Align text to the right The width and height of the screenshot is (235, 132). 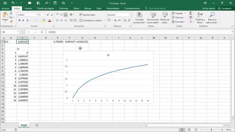(65, 21)
